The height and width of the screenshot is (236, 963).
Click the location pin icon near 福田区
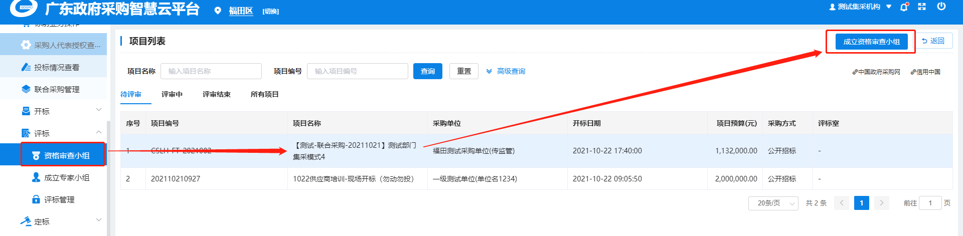click(218, 11)
